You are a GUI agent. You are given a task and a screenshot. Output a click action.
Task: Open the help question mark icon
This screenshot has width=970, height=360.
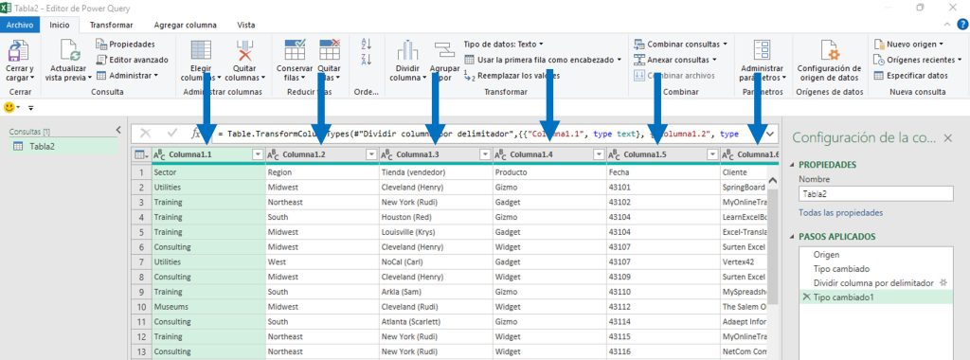pos(962,25)
